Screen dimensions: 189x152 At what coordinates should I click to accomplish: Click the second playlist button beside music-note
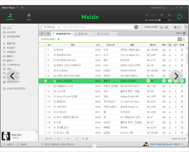[167, 27]
